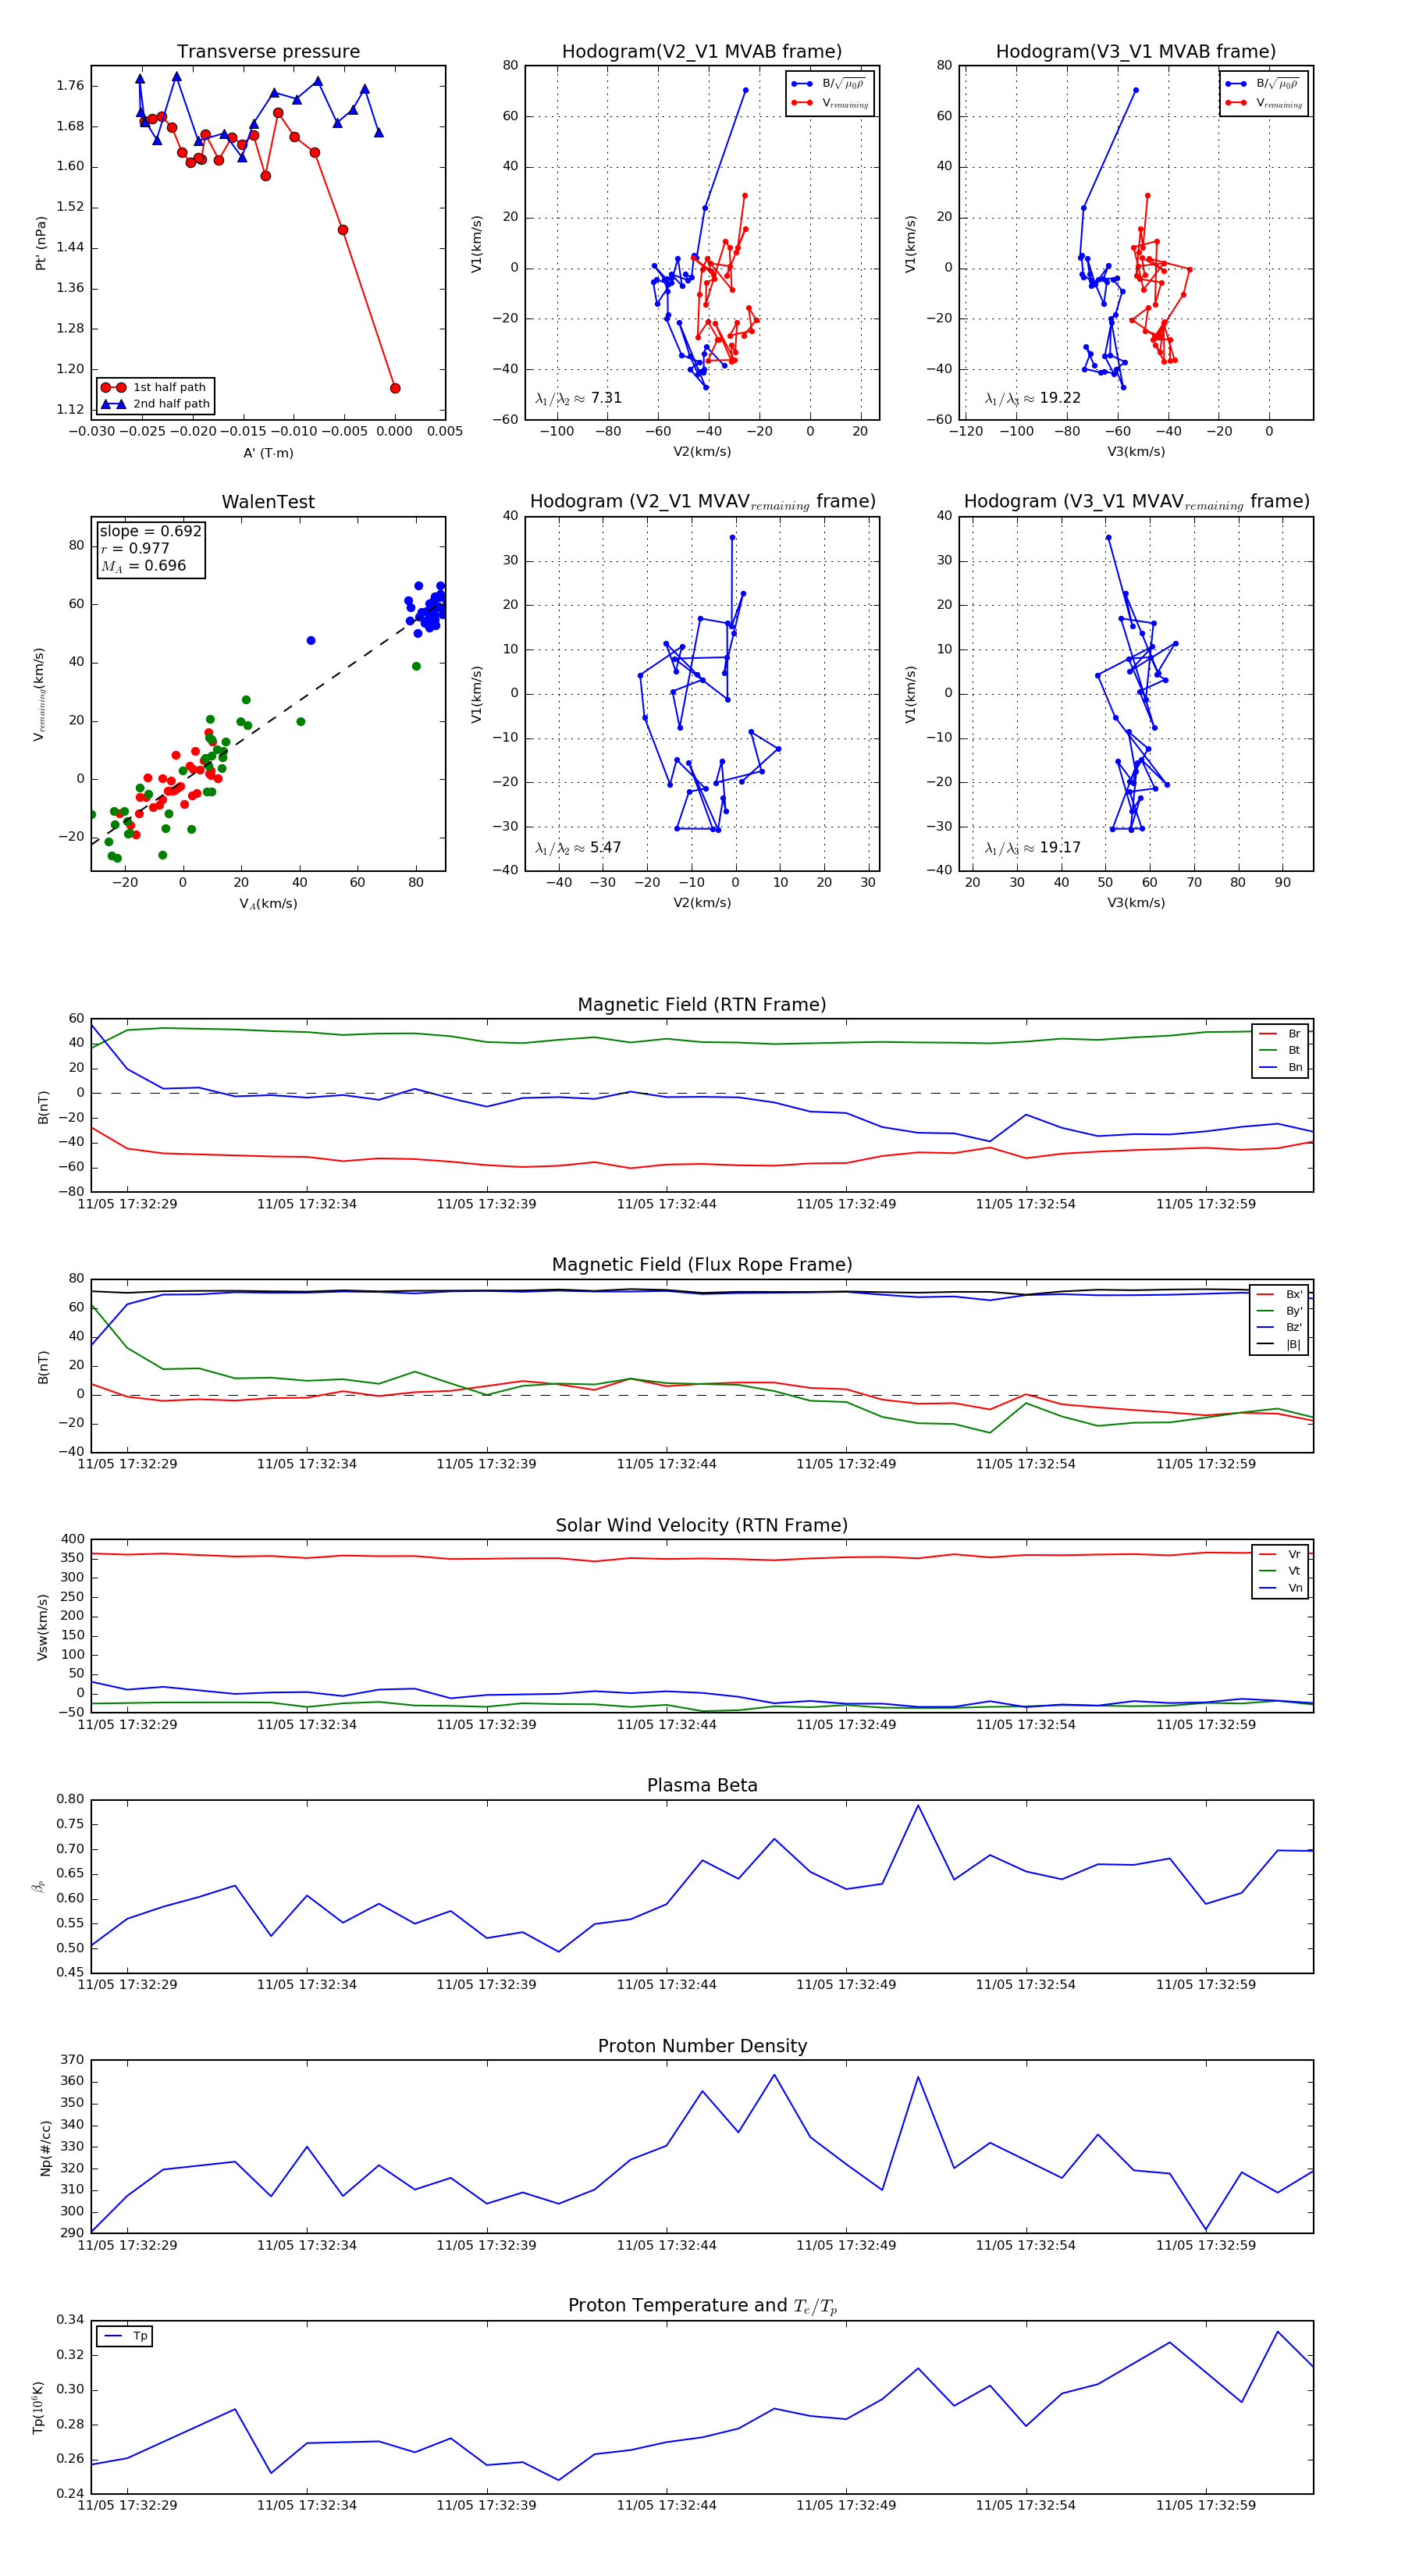Click the 'M_A = 0.696' annotation
This screenshot has width=1405, height=2576.
[x=143, y=566]
